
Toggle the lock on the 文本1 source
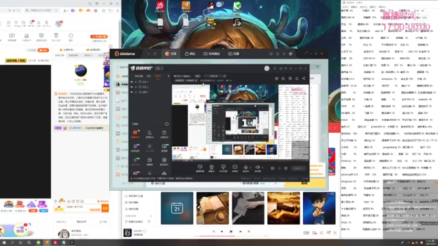(136, 82)
